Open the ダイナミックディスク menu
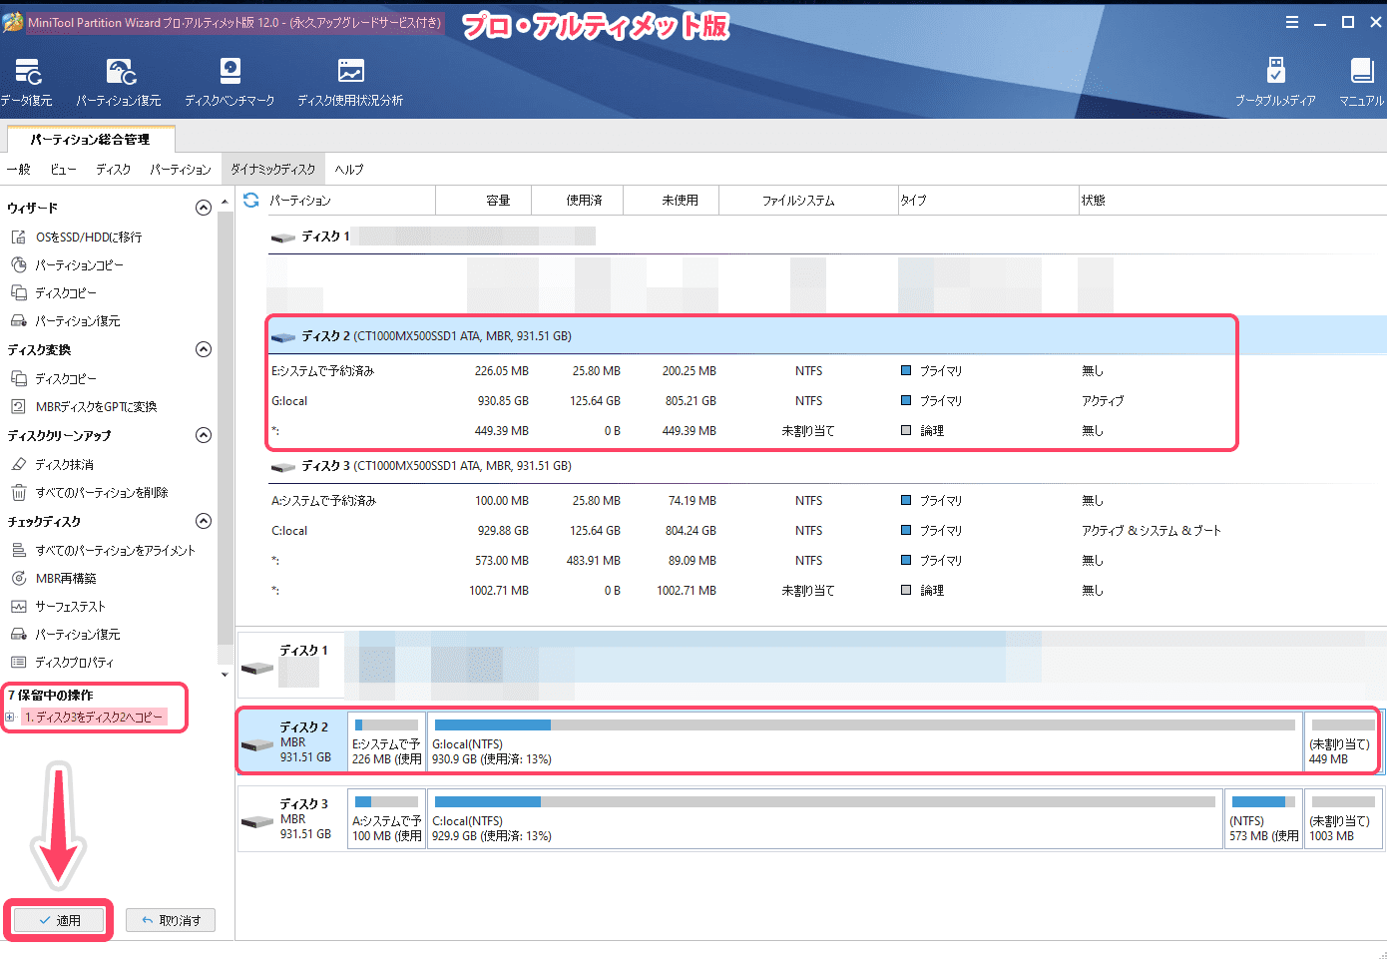Viewport: 1387px width, 959px height. (273, 169)
